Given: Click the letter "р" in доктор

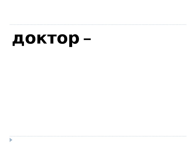Looking at the screenshot, I should (x=74, y=40).
